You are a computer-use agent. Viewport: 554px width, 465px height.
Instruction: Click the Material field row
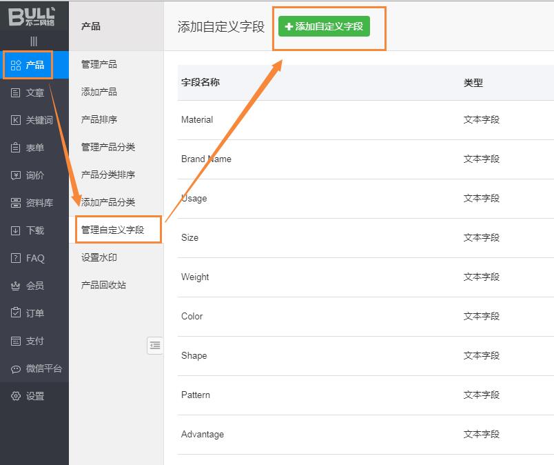point(197,120)
